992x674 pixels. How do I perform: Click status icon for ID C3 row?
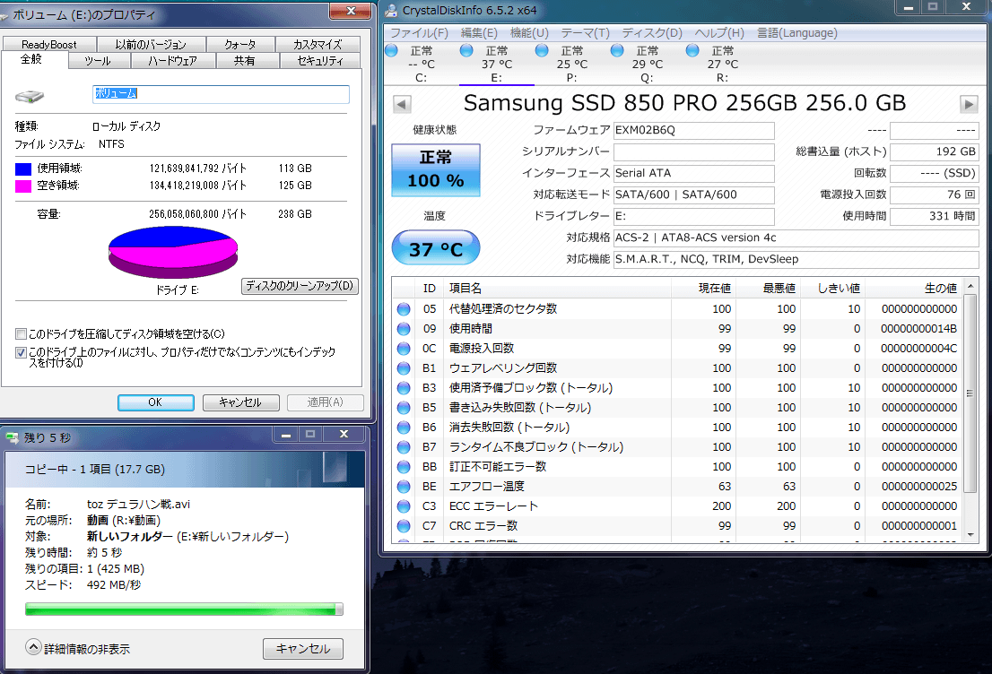click(x=404, y=505)
